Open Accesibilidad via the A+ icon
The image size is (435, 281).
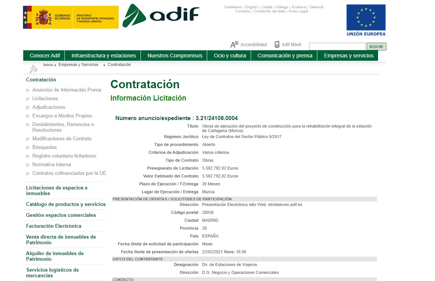click(x=234, y=45)
